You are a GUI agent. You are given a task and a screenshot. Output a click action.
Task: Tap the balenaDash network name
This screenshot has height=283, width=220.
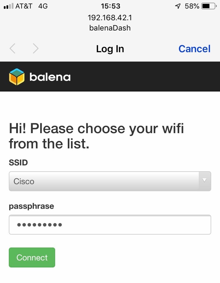pos(110,28)
